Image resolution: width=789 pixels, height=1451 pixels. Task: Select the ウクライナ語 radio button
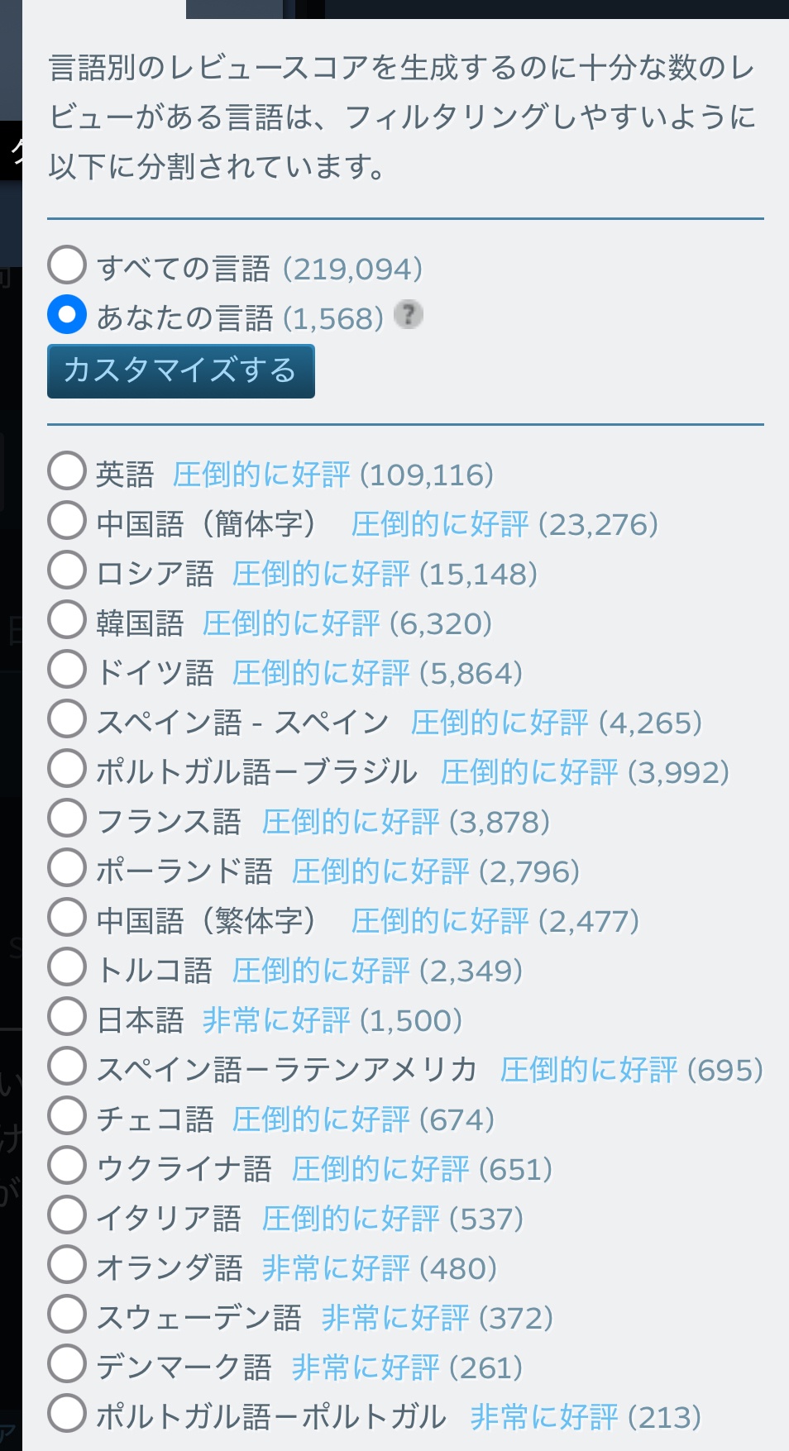pos(67,1166)
